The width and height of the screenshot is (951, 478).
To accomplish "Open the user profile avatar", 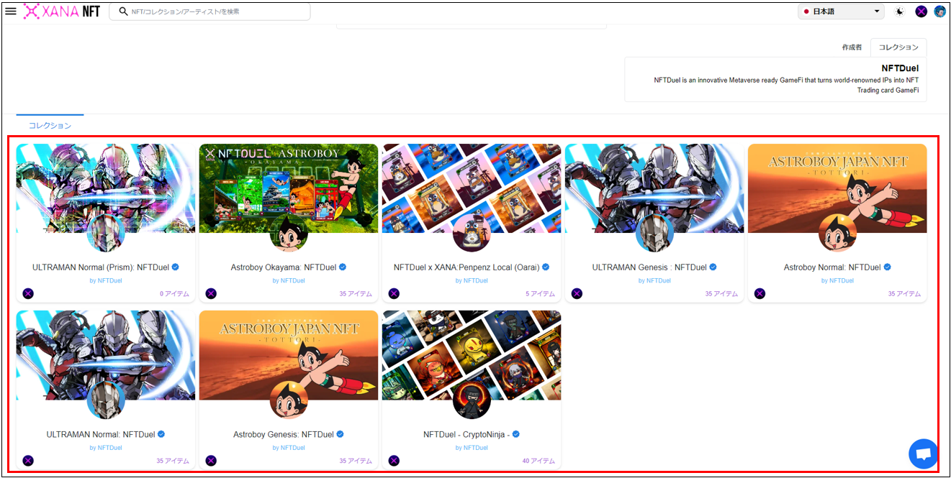I will (939, 12).
